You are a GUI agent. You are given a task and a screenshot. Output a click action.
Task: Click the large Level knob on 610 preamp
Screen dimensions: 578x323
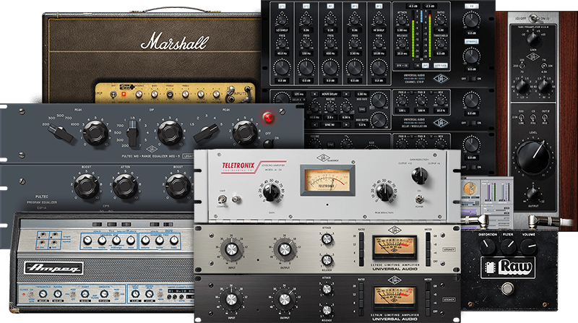coord(533,158)
